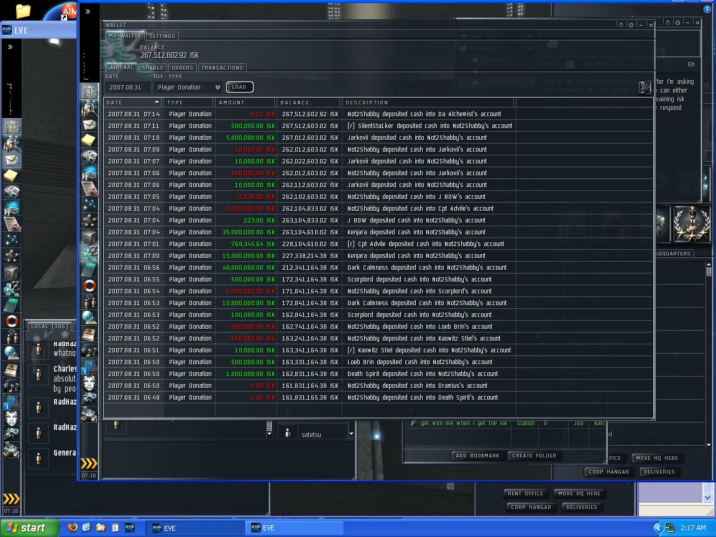716x537 pixels.
Task: Open Assets safe icon in front EVE sidebar
Action: (x=89, y=237)
